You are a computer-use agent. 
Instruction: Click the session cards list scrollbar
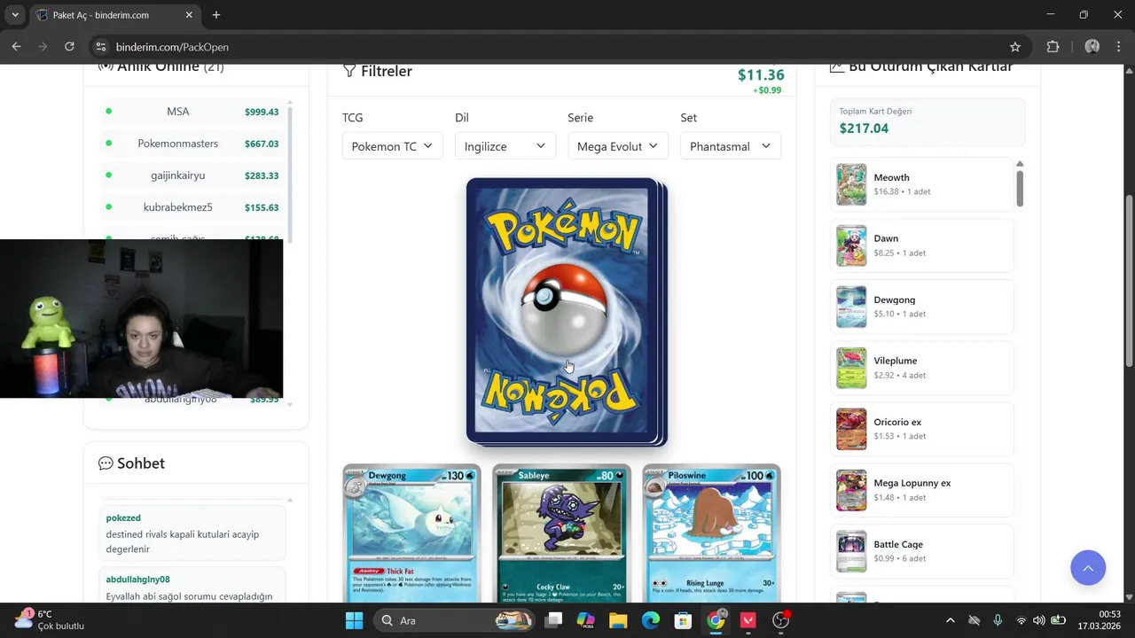click(x=1020, y=188)
